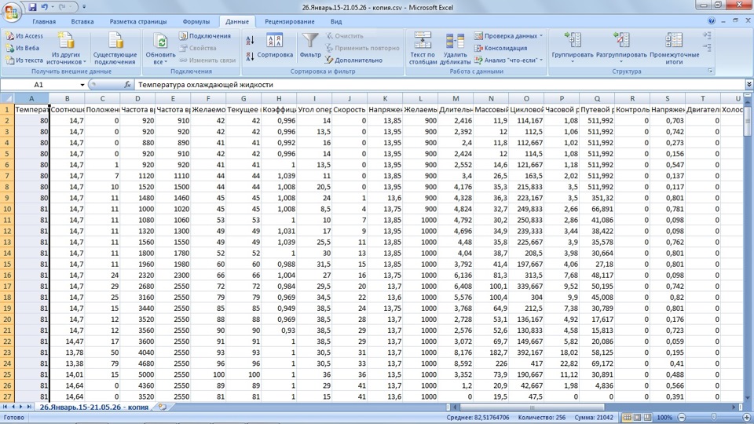
Task: Open existing connections (Существующие подключения)
Action: tap(115, 48)
